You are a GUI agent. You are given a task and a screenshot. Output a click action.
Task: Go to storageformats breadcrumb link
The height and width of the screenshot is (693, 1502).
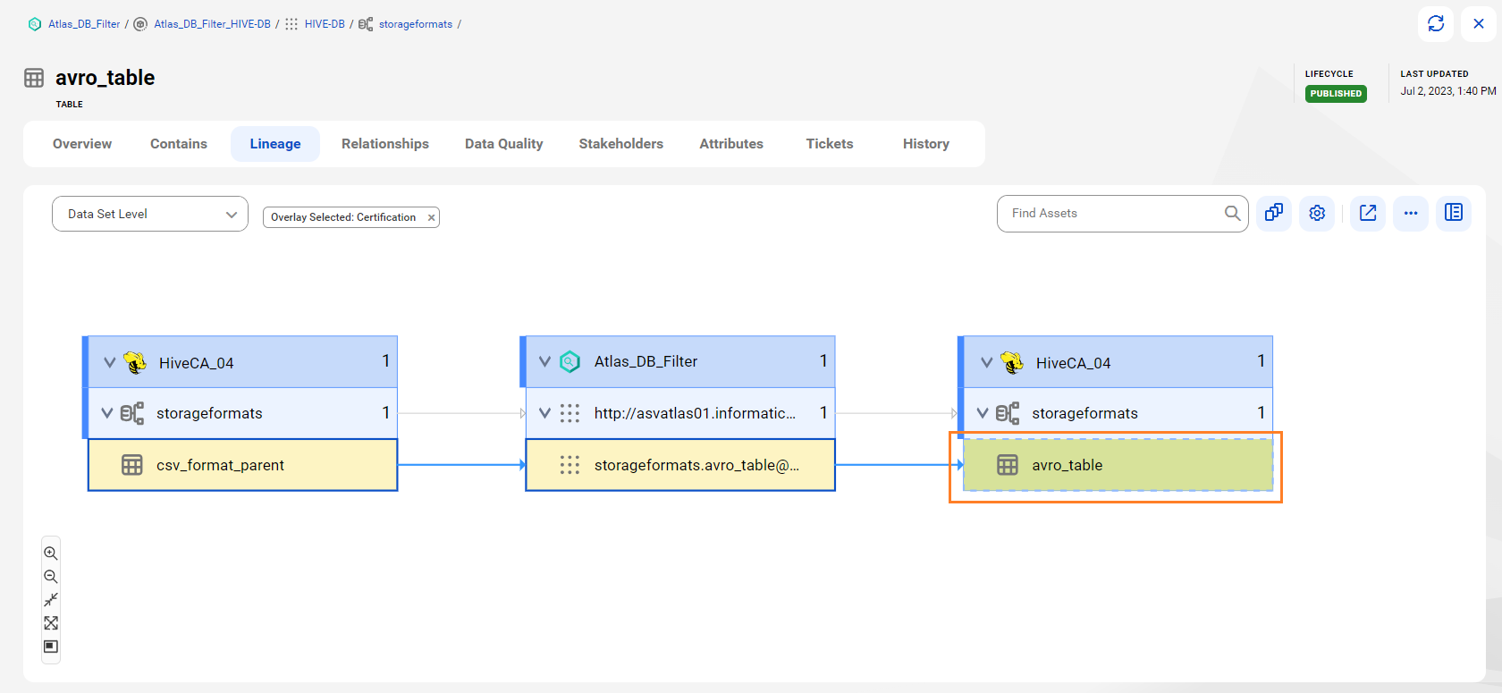(x=416, y=24)
